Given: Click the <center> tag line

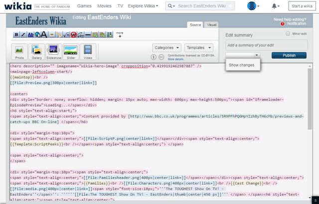Looking at the screenshot, I should coord(19,94).
